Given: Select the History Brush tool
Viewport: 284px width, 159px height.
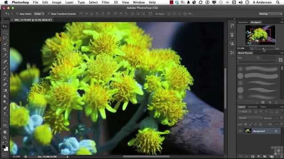Looking at the screenshot, I should 5,79.
